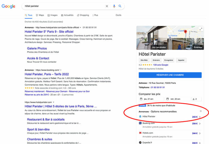
Task: Click inside the search box with hôtel parister
Action: (63, 6)
